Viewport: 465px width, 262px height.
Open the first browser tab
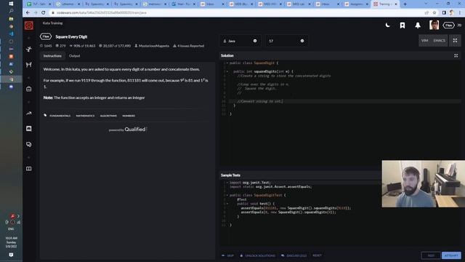pos(39,4)
